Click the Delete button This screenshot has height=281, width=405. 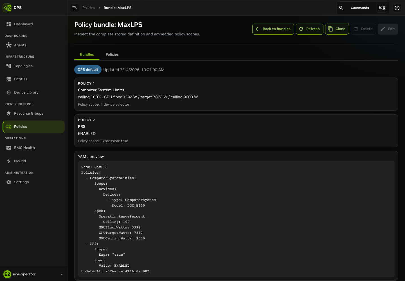(x=363, y=29)
